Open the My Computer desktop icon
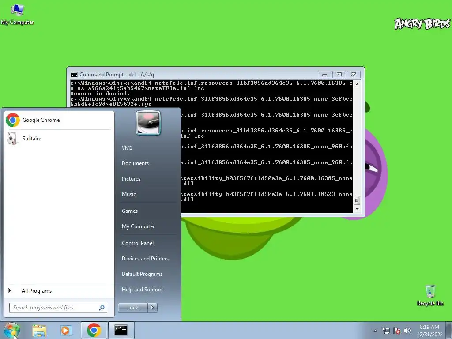The width and height of the screenshot is (452, 339). pyautogui.click(x=17, y=15)
